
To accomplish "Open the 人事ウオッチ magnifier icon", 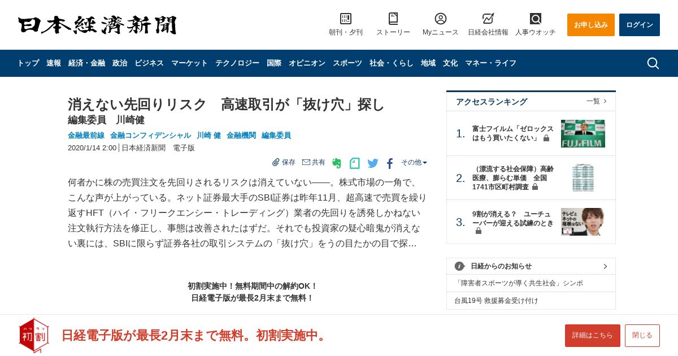I will tap(536, 19).
